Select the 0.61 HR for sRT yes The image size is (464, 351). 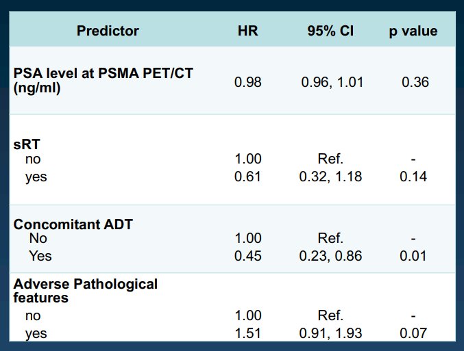point(247,177)
